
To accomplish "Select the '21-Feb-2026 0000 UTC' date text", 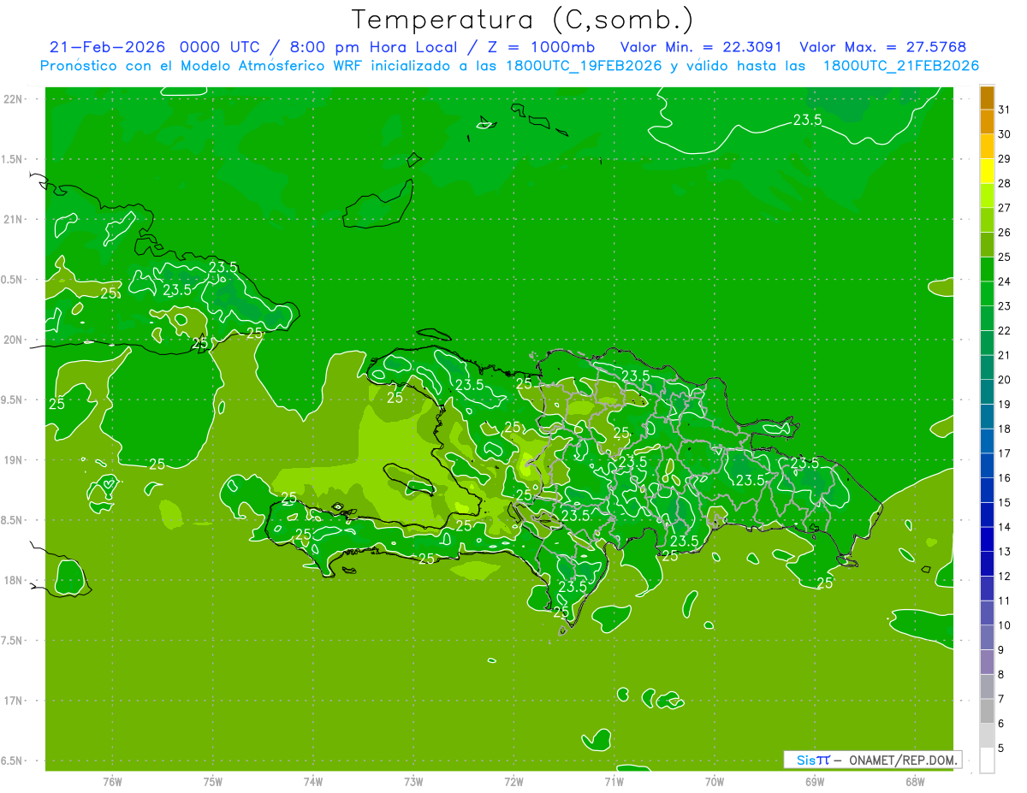I will coord(156,47).
